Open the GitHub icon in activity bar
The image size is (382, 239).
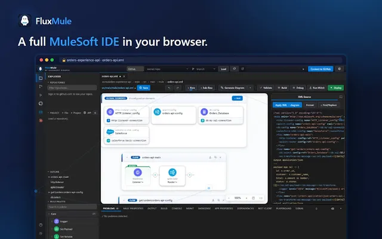(41, 103)
